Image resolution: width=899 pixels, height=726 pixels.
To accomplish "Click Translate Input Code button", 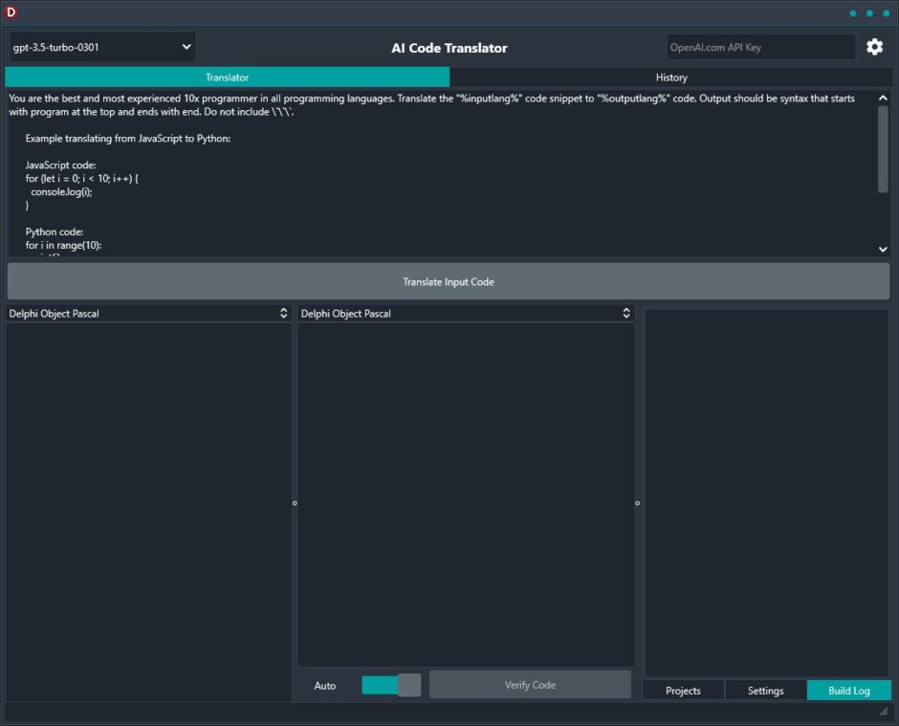I will coord(449,281).
